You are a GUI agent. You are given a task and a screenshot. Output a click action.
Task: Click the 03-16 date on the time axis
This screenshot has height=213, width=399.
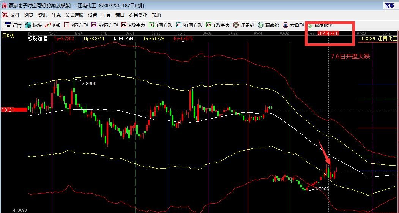[181, 33]
